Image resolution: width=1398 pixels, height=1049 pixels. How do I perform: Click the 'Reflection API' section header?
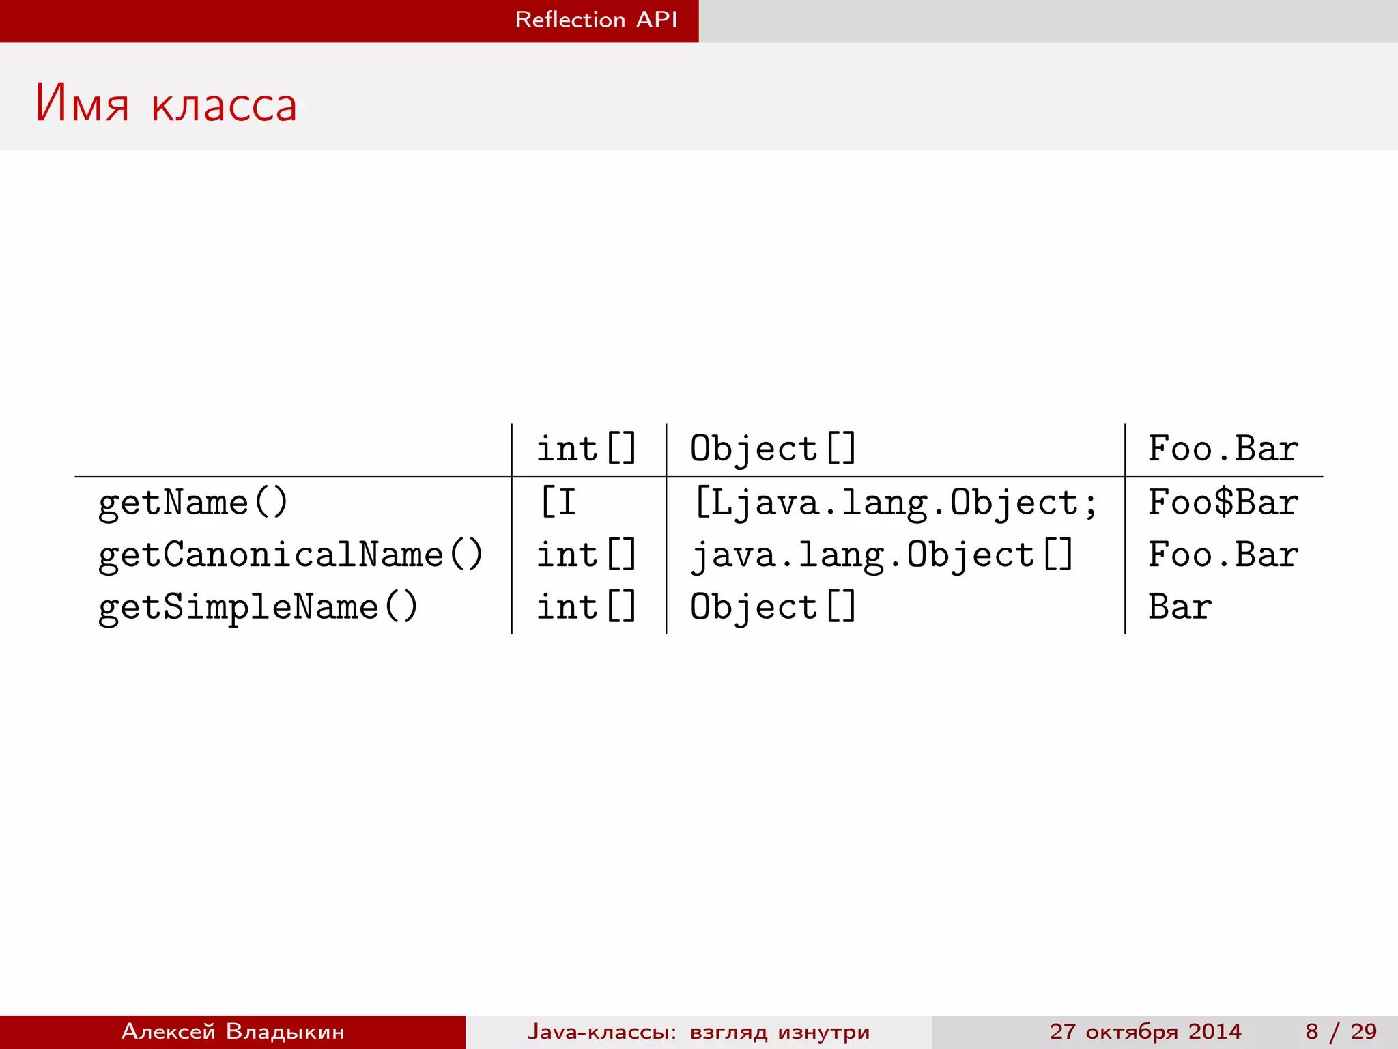pos(597,20)
